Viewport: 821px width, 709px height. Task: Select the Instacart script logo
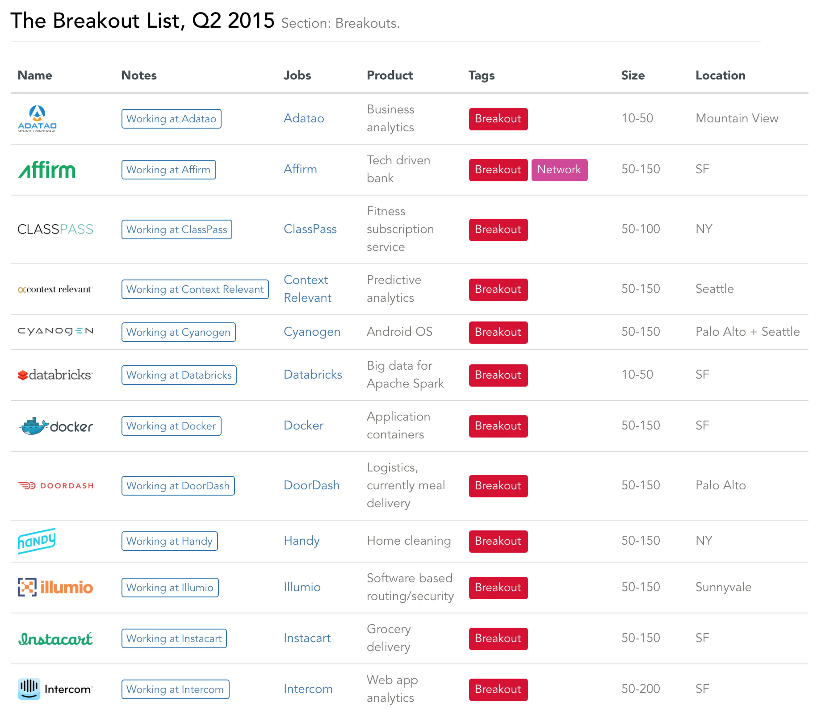(55, 638)
